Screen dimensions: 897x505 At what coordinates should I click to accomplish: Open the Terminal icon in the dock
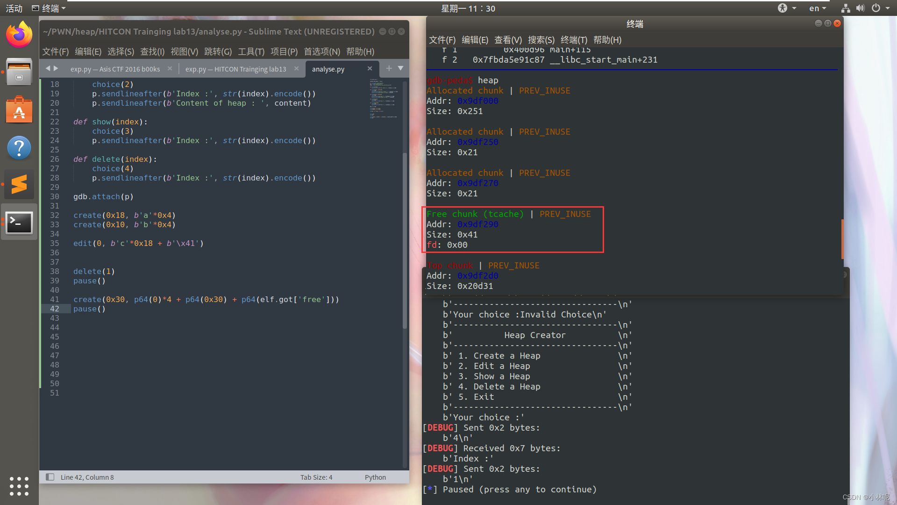click(19, 222)
